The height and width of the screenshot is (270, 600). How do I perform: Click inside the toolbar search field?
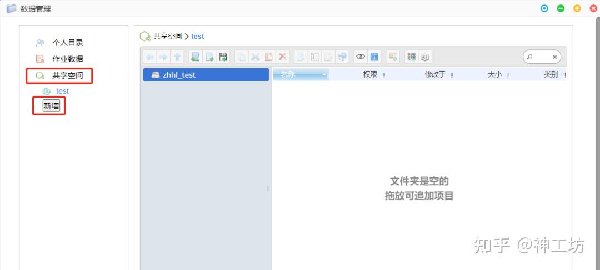[x=542, y=57]
